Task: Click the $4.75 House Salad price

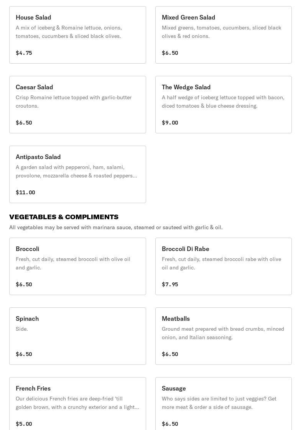Action: coord(24,53)
